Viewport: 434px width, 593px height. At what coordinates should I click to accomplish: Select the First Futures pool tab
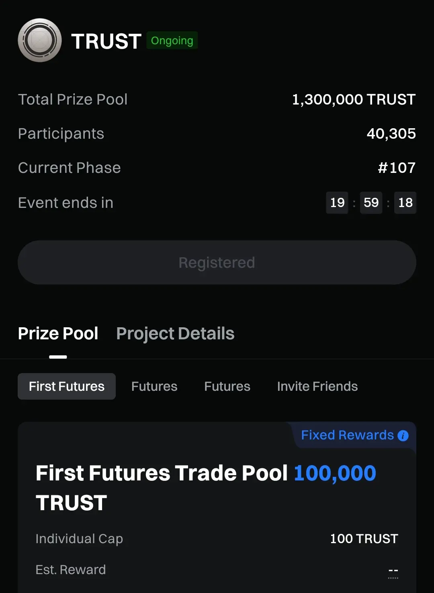click(67, 386)
